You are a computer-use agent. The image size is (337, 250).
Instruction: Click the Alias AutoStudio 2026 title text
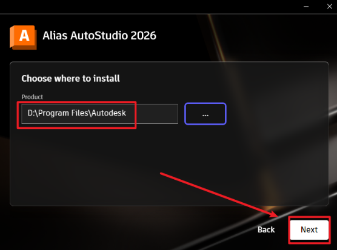tap(99, 36)
